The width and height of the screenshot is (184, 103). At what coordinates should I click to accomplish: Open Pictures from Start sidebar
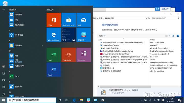coord(4,80)
